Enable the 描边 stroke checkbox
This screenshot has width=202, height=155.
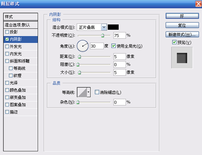7,112
